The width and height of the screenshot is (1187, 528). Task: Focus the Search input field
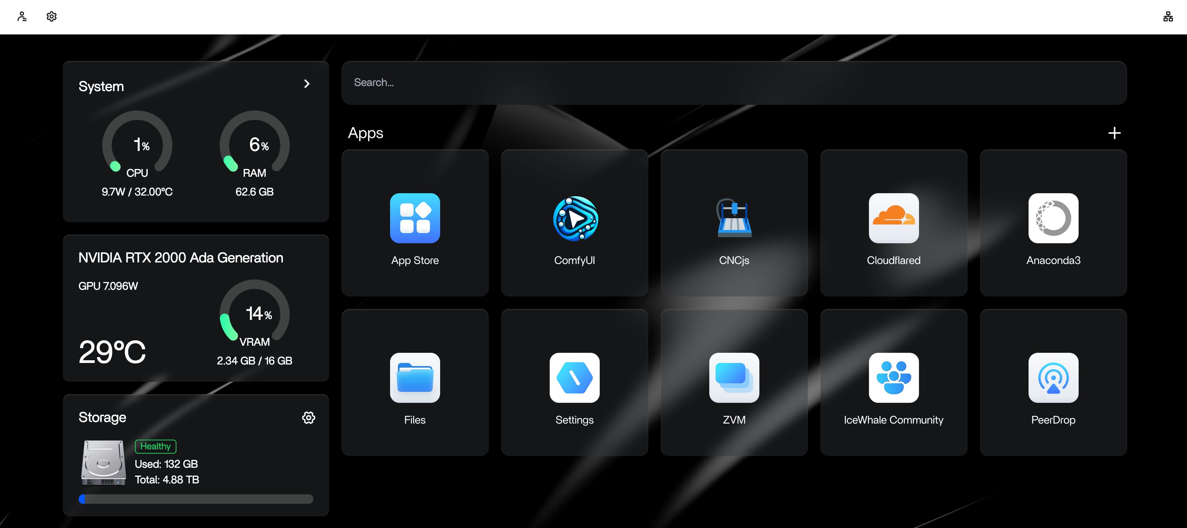[734, 83]
